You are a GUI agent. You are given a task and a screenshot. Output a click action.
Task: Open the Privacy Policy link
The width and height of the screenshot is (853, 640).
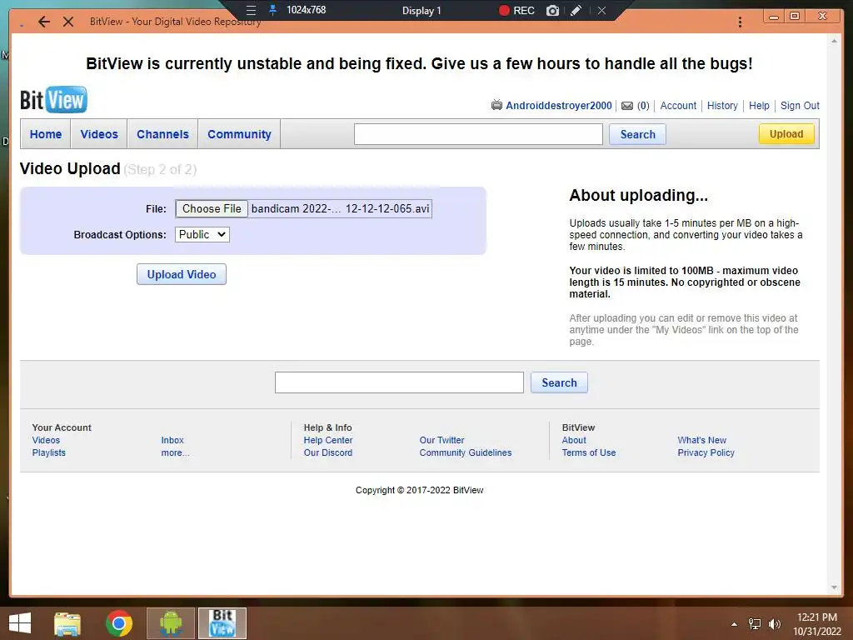point(706,452)
